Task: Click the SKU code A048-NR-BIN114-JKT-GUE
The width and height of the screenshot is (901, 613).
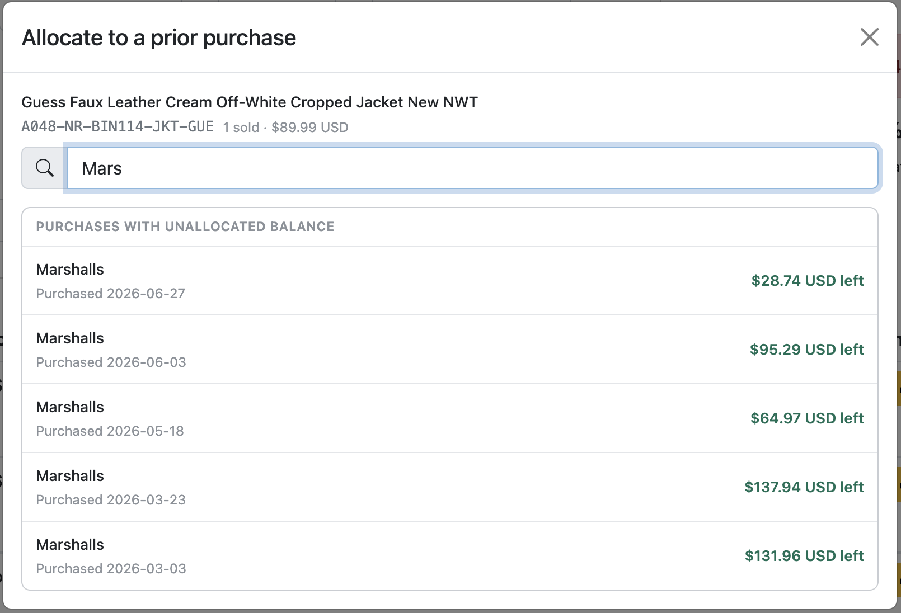Action: click(118, 127)
